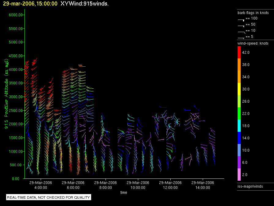Image resolution: width=274 pixels, height=206 pixels.
Task: Click the 100-knot barb flag symbol
Action: point(241,19)
